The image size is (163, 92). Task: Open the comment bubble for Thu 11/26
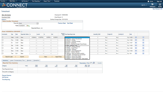click(3, 40)
